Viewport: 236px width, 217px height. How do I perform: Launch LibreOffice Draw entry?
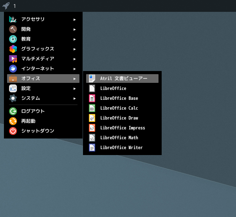[122, 118]
